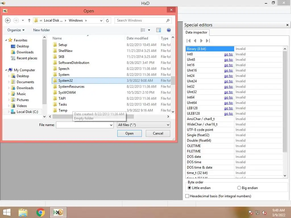Click go to: link for Int8
291x218 pixels.
coord(228,54)
